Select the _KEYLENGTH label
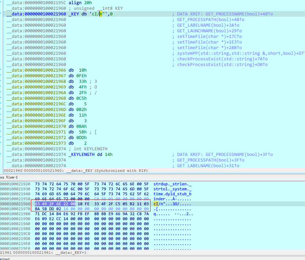305x260 pixels. 82,155
